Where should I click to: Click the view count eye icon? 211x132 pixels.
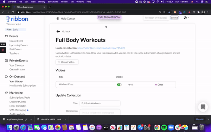coord(129,84)
